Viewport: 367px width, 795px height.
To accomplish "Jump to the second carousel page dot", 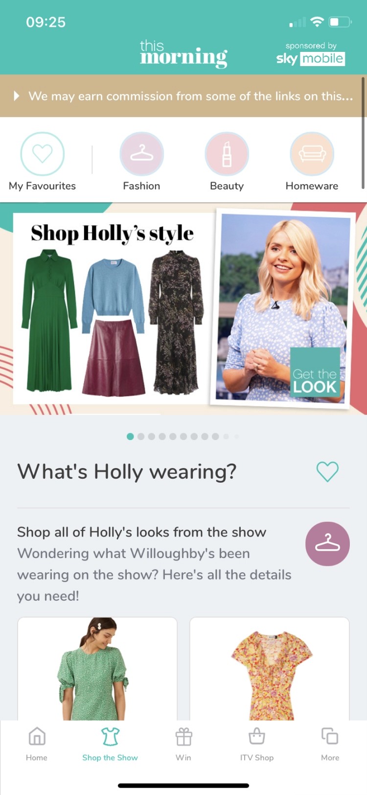I will (141, 436).
